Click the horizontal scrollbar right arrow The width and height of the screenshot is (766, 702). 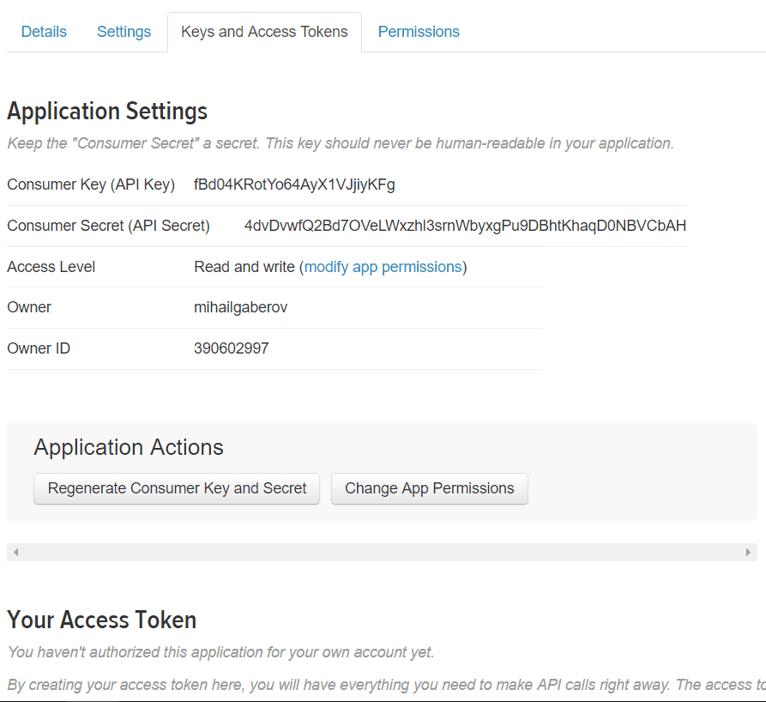[748, 552]
